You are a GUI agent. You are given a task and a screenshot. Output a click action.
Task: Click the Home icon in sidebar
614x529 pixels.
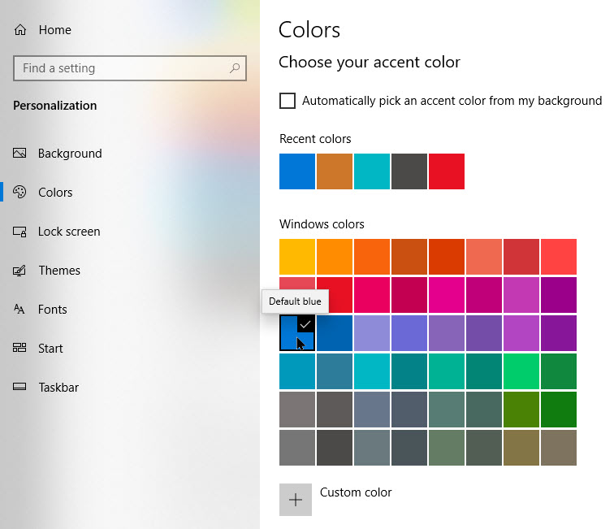20,30
